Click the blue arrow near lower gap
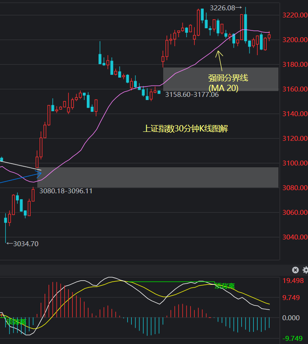Image resolution: width=308 pixels, height=344 pixels. (22, 178)
